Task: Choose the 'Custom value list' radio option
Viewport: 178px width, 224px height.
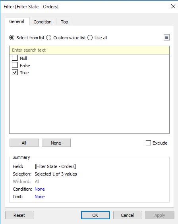Action: (x=49, y=38)
